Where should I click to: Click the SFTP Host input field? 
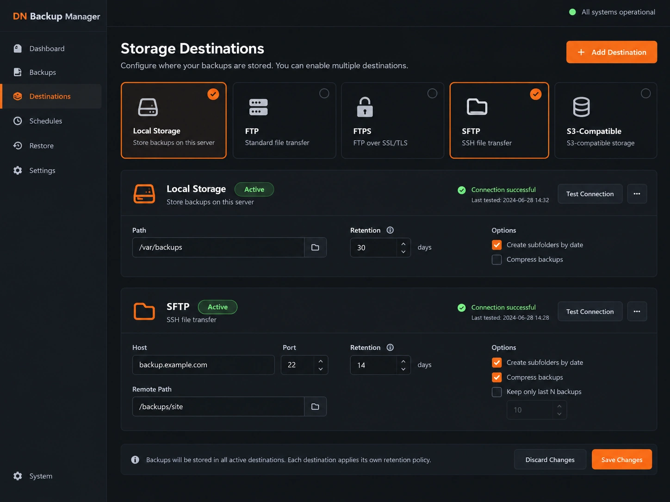pyautogui.click(x=203, y=365)
